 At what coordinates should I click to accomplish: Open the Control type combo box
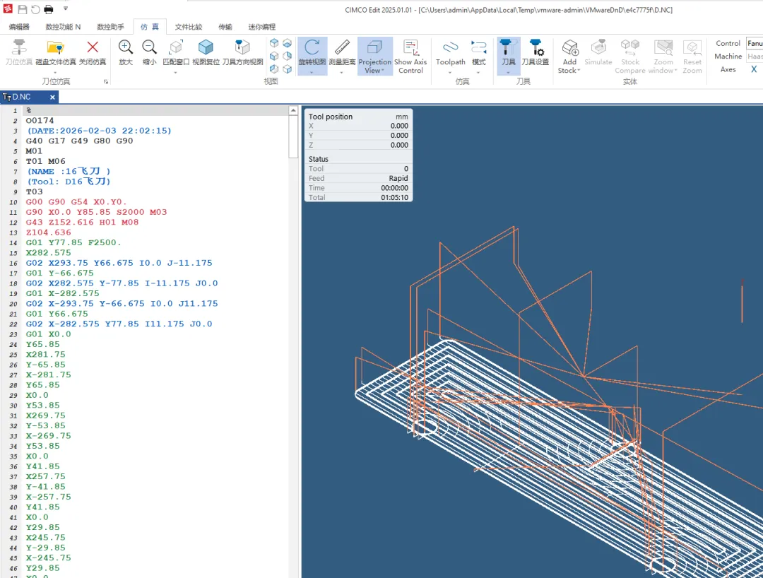pos(754,43)
